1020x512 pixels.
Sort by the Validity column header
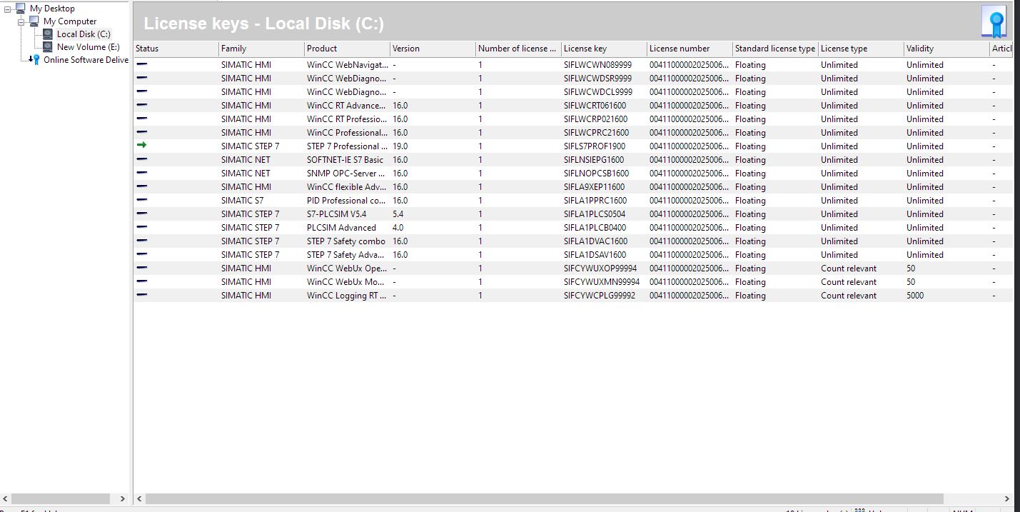tap(946, 49)
